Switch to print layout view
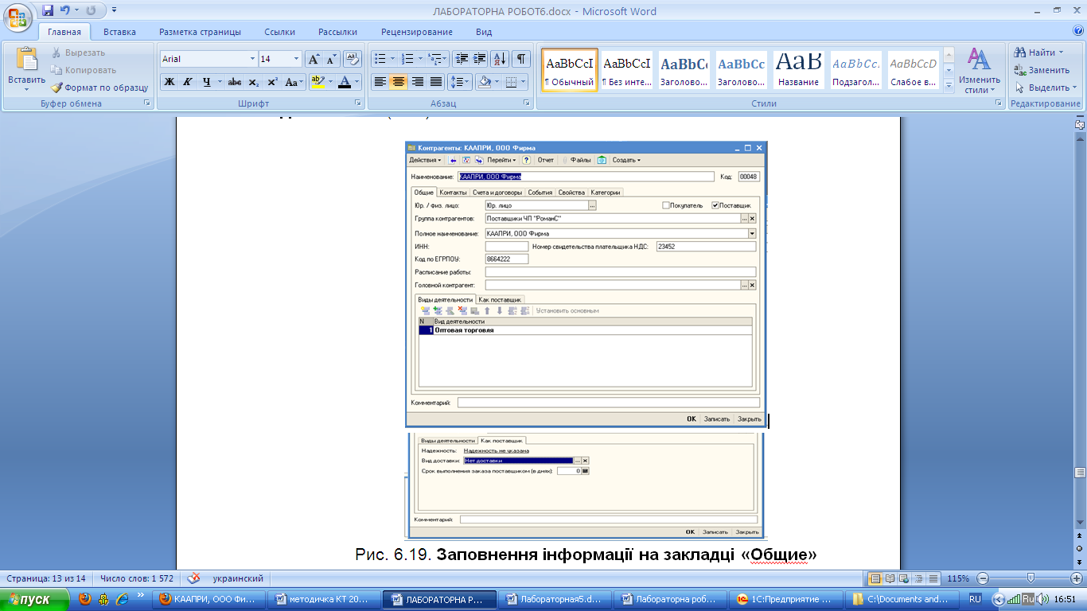Viewport: 1087px width, 611px height. point(875,578)
